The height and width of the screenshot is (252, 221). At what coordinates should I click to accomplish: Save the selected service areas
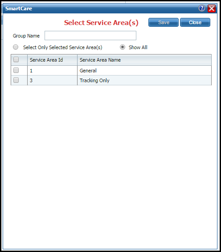(x=164, y=22)
